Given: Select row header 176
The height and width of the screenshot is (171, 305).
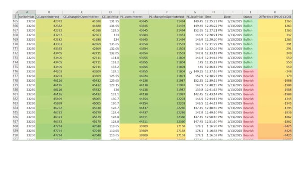Looking at the screenshot, I should click(16, 71).
